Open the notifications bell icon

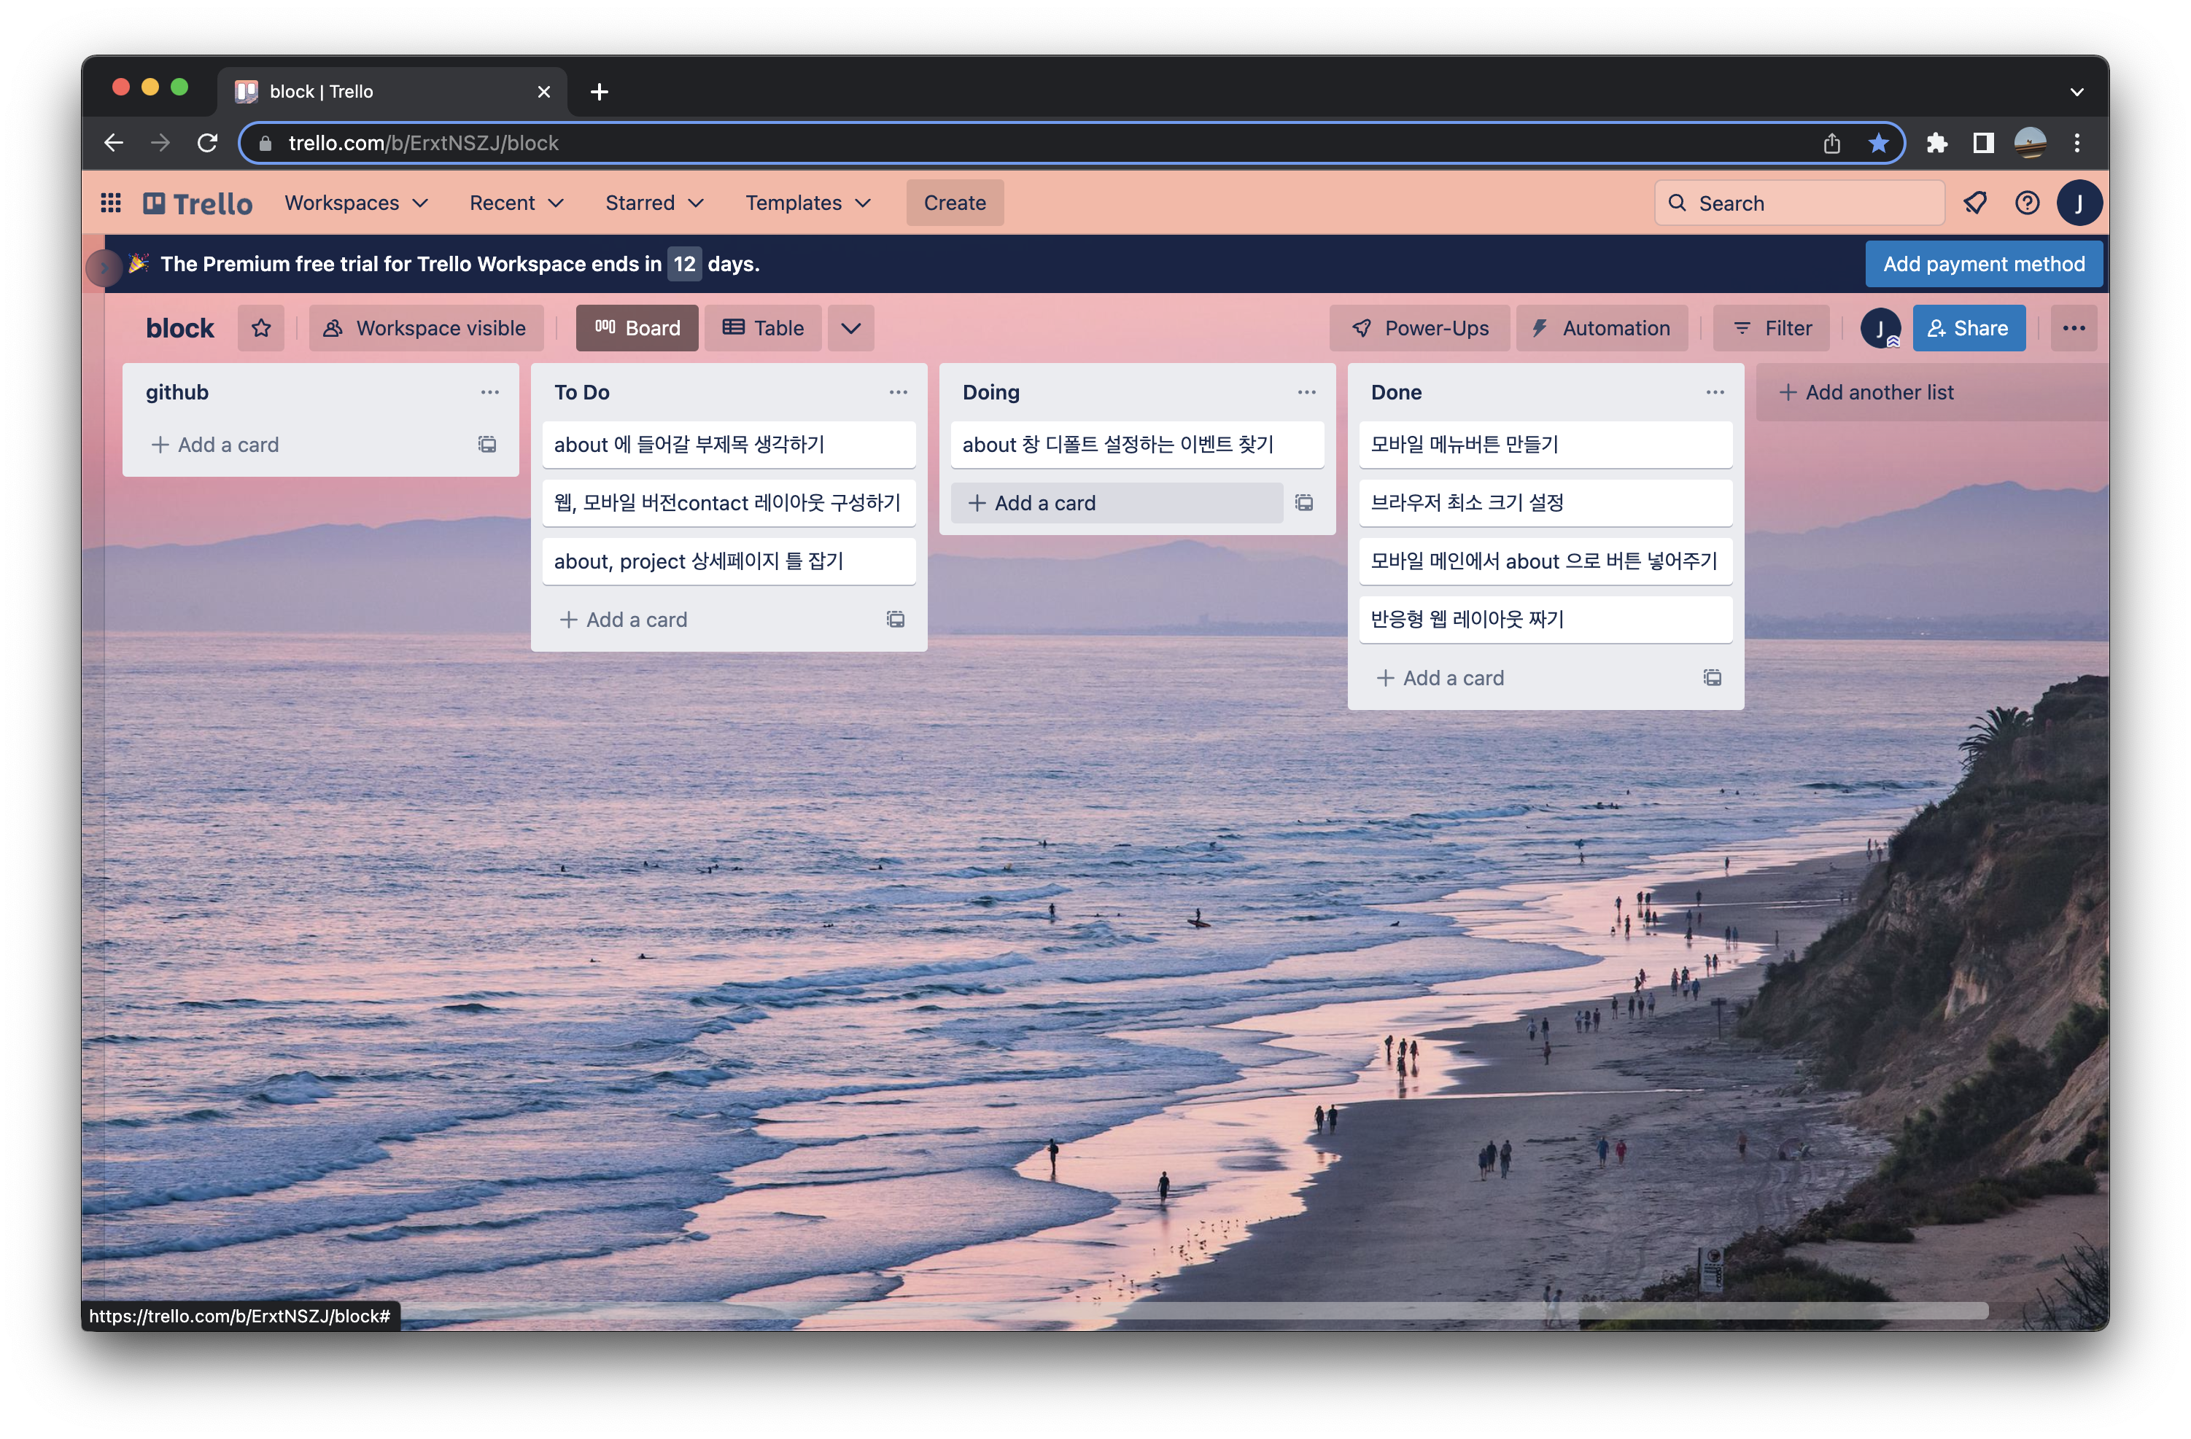tap(1974, 203)
